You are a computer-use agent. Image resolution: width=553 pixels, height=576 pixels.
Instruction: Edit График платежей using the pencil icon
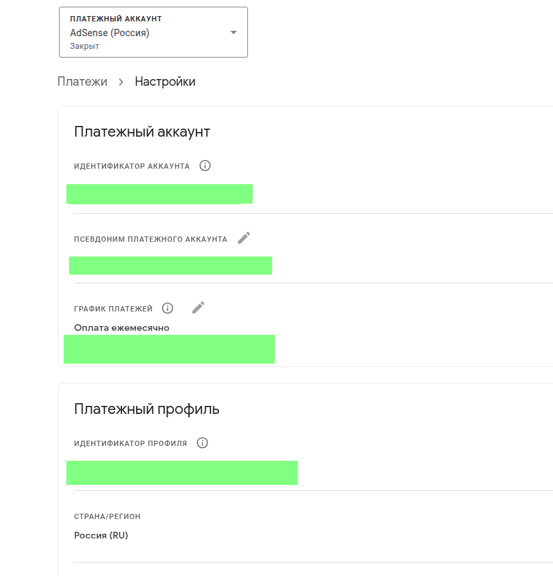click(198, 307)
